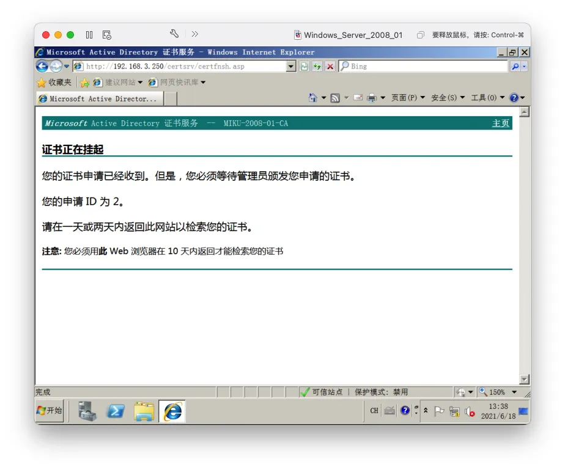565x470 pixels.
Task: Open recent pages dropdown arrow
Action: tap(67, 66)
